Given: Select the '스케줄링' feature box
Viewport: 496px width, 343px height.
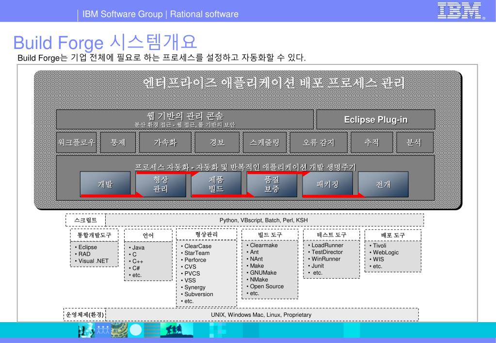Looking at the screenshot, I should pyautogui.click(x=264, y=142).
